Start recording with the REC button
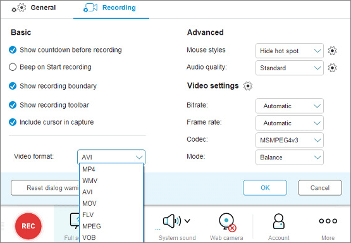Viewport: 351px width, 243px height. (x=28, y=226)
